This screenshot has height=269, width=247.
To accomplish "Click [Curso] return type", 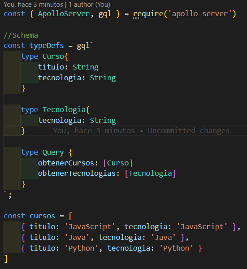I will 118,163.
